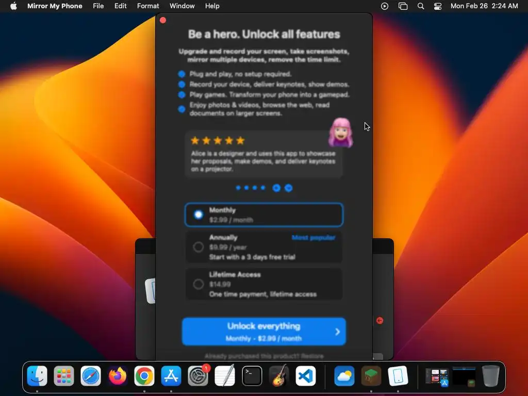This screenshot has width=528, height=396.
Task: Click the Alice testimonial text
Action: [x=263, y=161]
